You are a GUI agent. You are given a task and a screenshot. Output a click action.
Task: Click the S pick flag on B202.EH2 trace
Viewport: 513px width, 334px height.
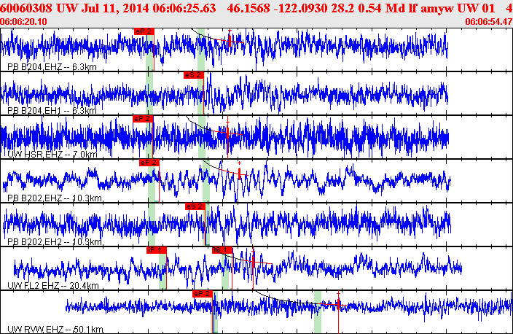click(196, 206)
